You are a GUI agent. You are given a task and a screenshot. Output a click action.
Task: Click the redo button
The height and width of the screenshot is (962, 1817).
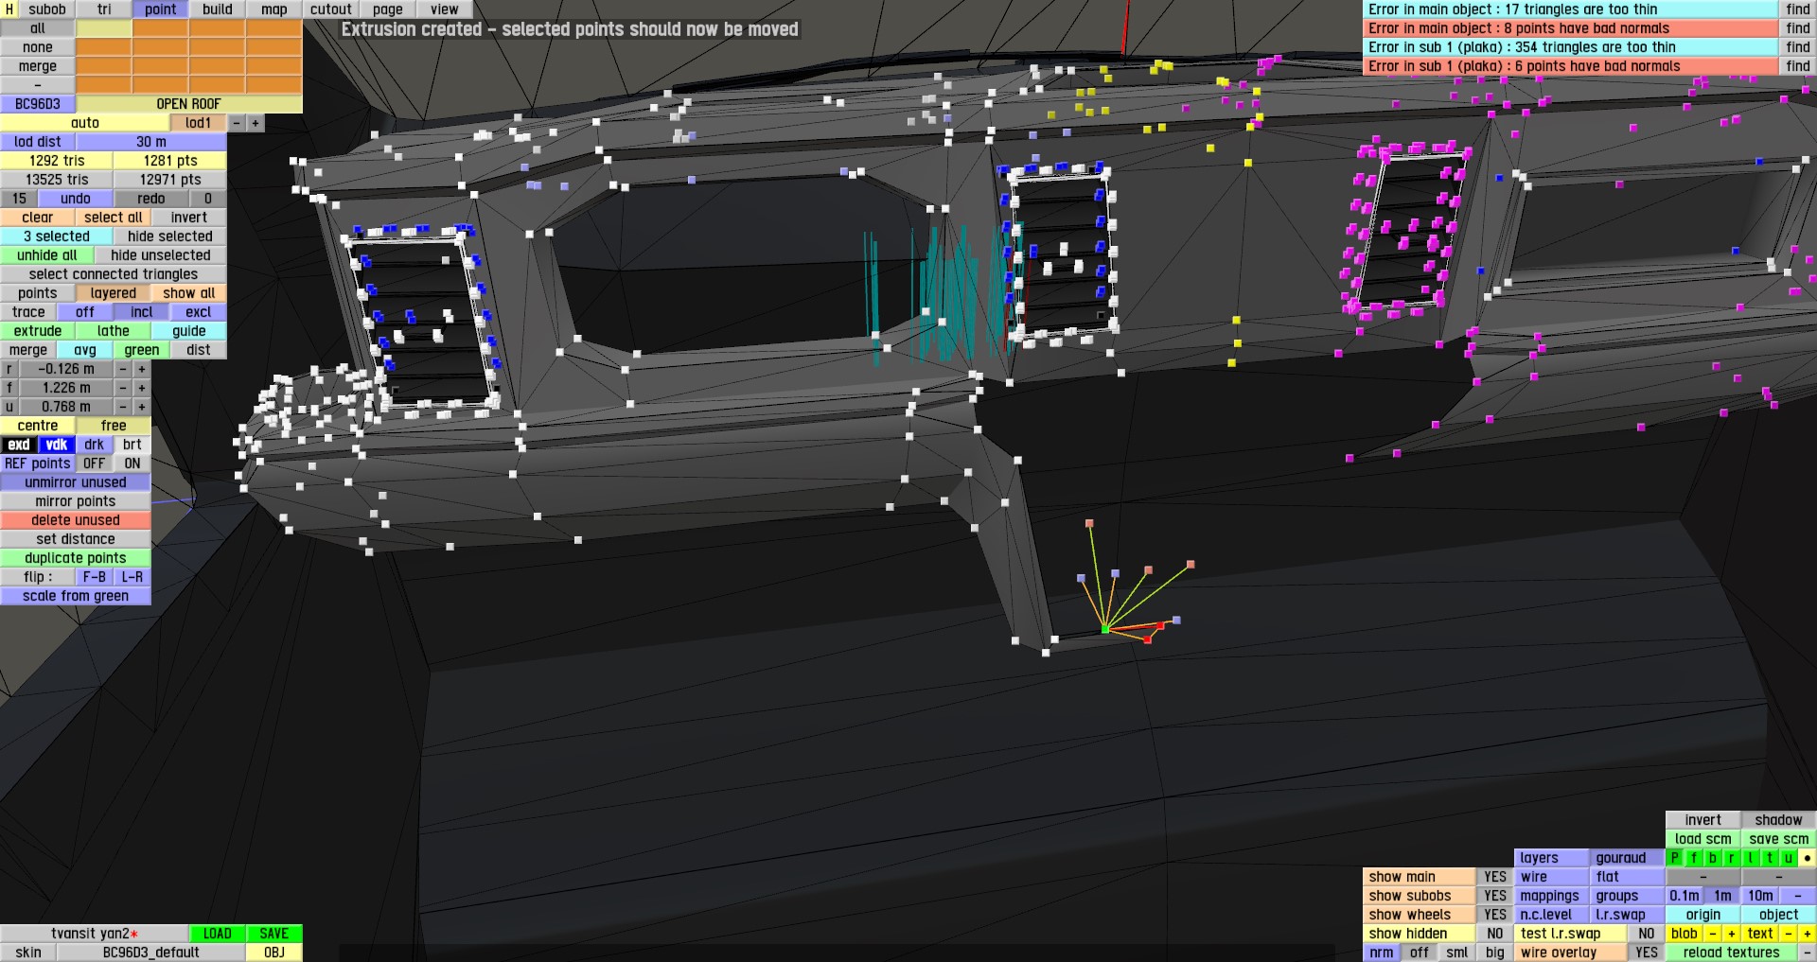point(151,199)
